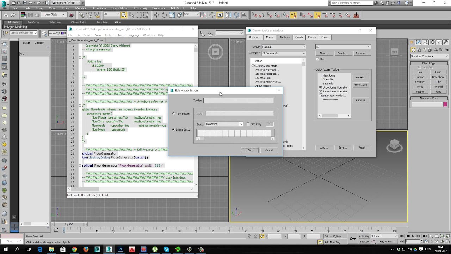Click the Bind to Space Warp icon
This screenshot has width=451, height=254.
96,15
